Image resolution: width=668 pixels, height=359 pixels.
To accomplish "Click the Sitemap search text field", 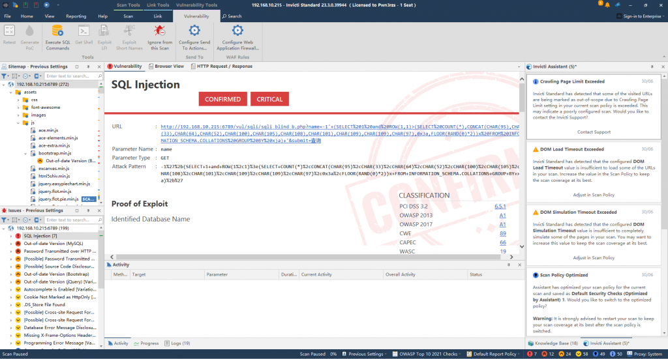I will 71,76.
